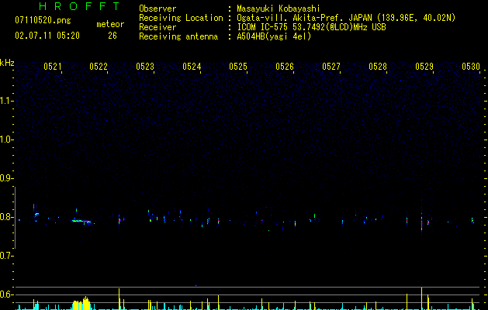Click the A504HB(yagi 4el) antenna text
488x310 pixels.
pos(274,36)
